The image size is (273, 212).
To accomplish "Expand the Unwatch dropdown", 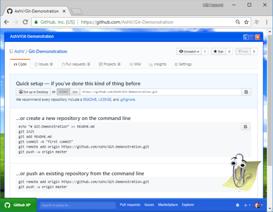I will click(189, 52).
